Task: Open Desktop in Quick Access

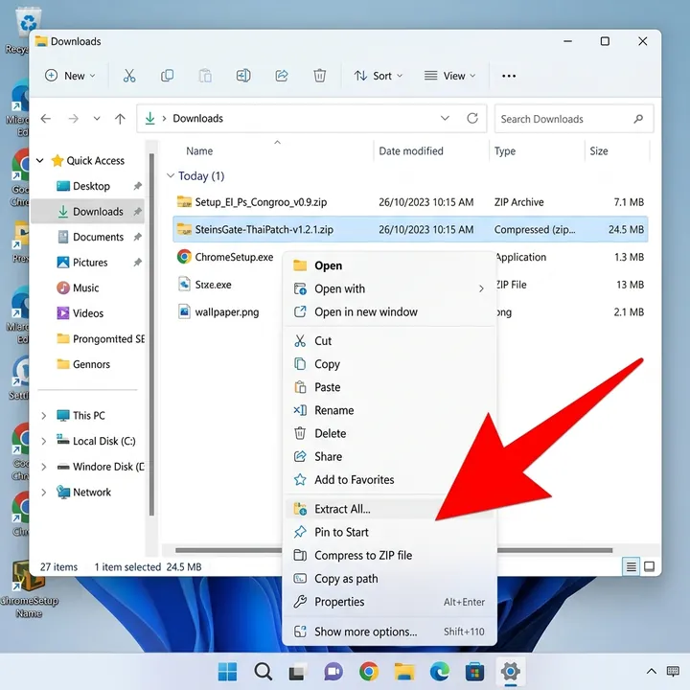Action: (87, 186)
